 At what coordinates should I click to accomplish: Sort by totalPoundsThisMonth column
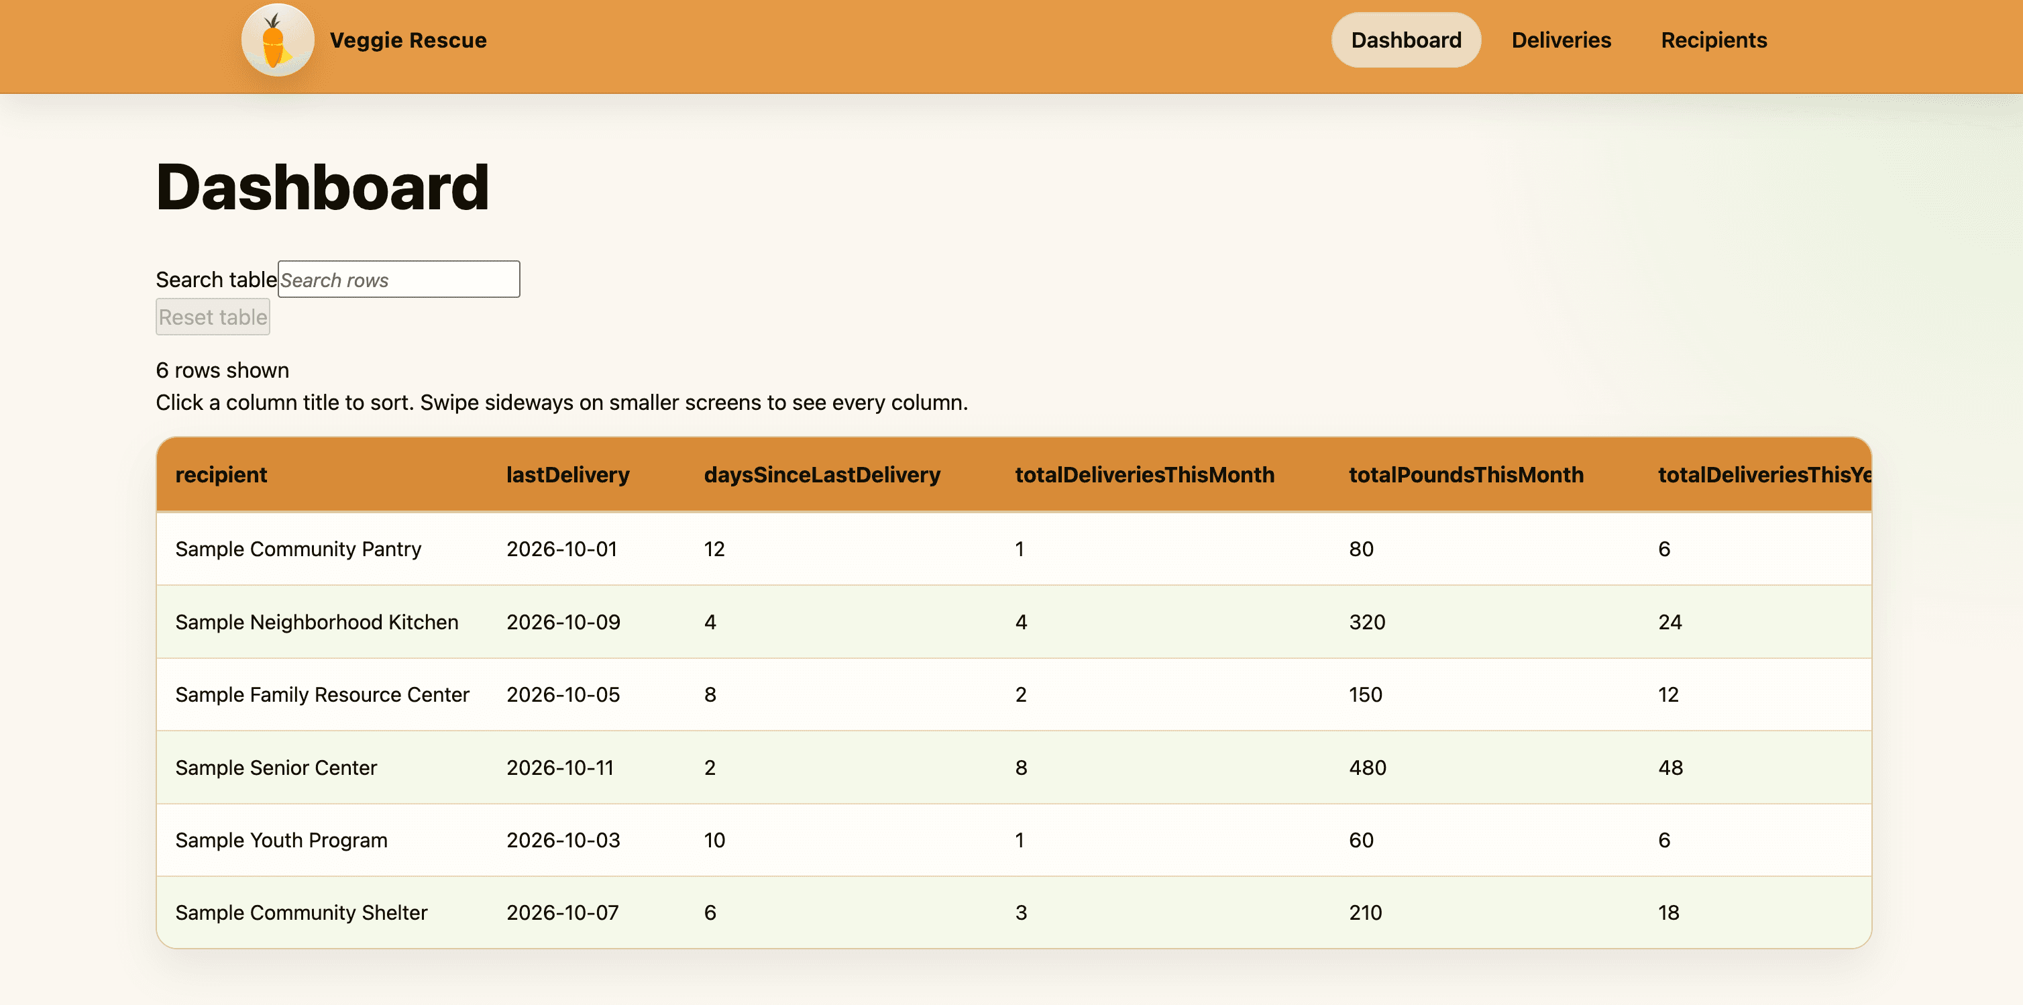click(x=1466, y=474)
